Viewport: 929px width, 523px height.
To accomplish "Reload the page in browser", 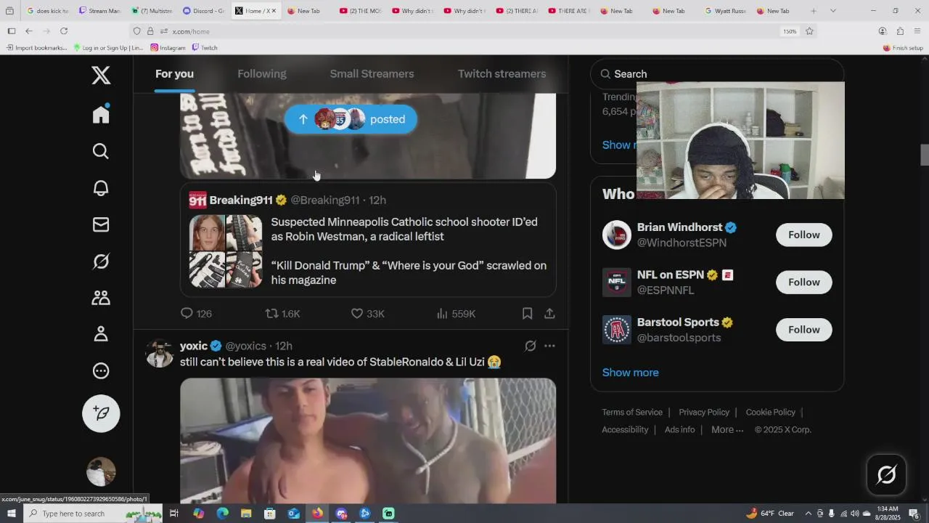I will click(x=64, y=31).
